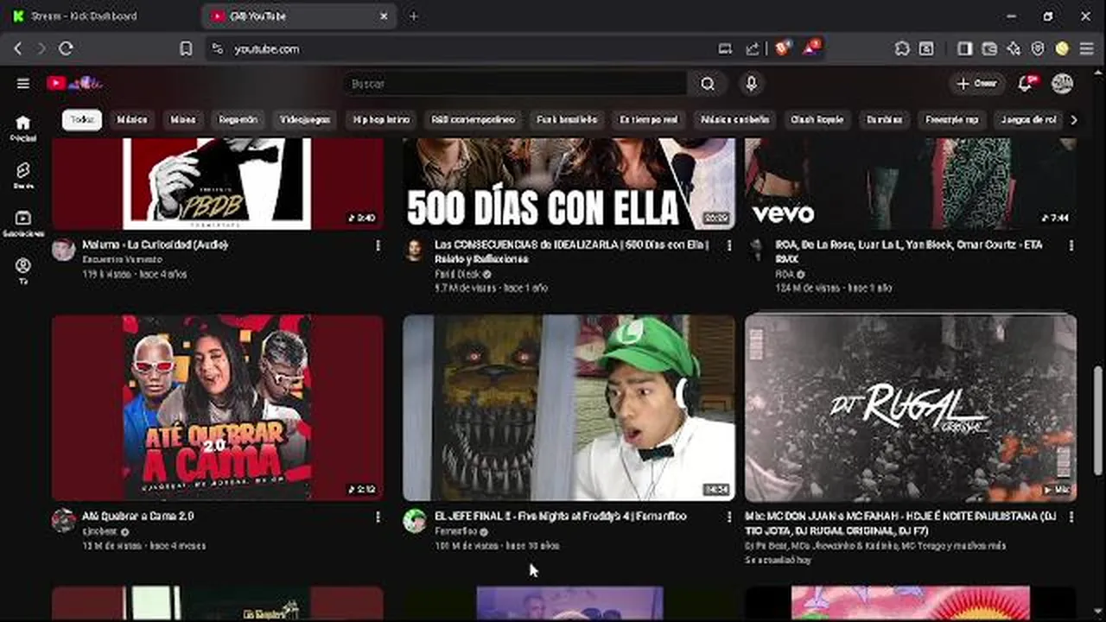Open the browser main menu

[x=1087, y=49]
